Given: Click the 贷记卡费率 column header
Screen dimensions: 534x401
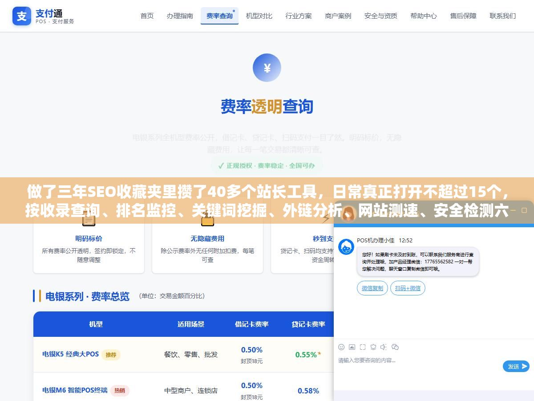Looking at the screenshot, I should [x=308, y=324].
